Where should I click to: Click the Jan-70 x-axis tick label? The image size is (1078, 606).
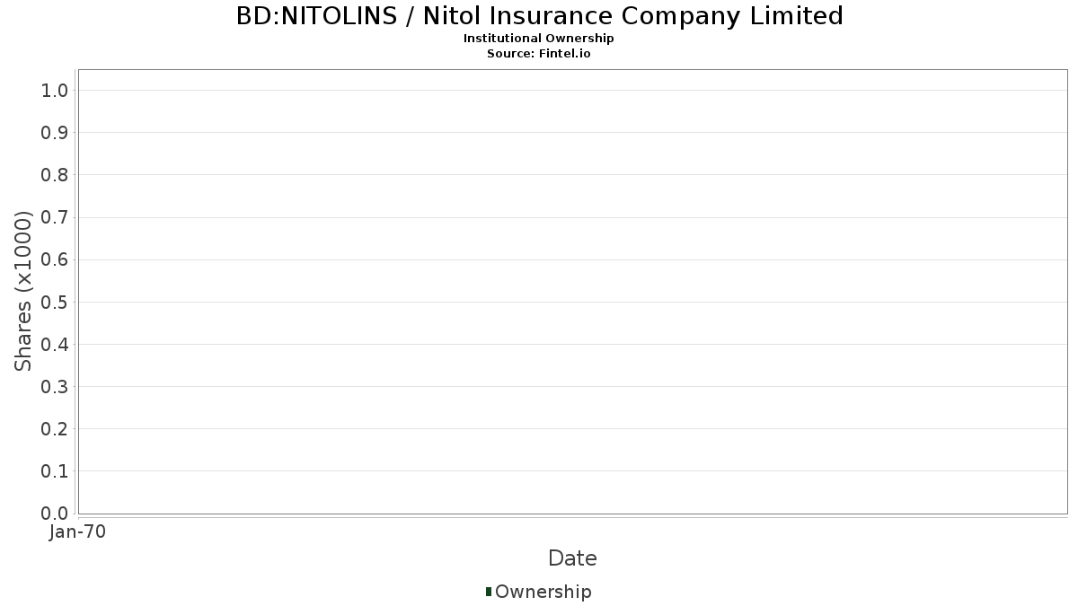[x=78, y=532]
